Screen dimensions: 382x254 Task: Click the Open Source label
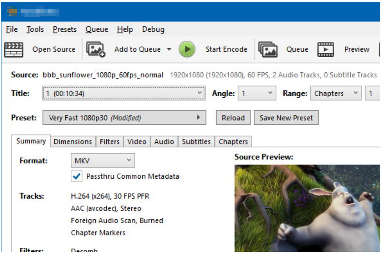point(54,49)
